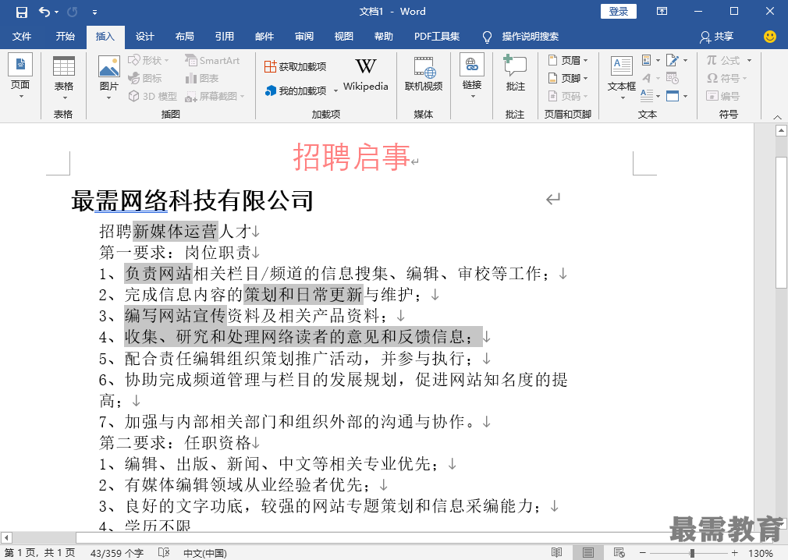
Task: Click the SmartArt button
Action: coord(212,60)
